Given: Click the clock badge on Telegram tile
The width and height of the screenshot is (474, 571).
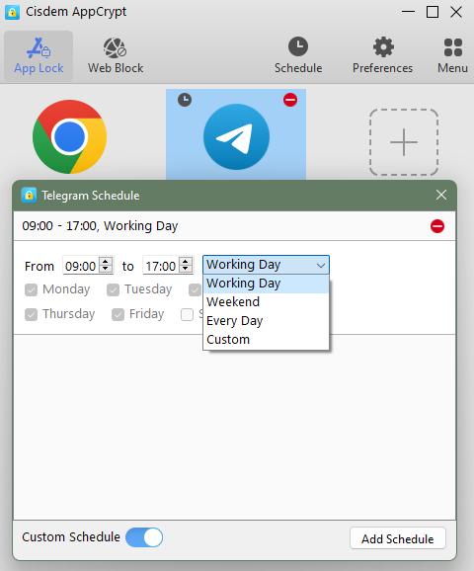Looking at the screenshot, I should click(185, 100).
